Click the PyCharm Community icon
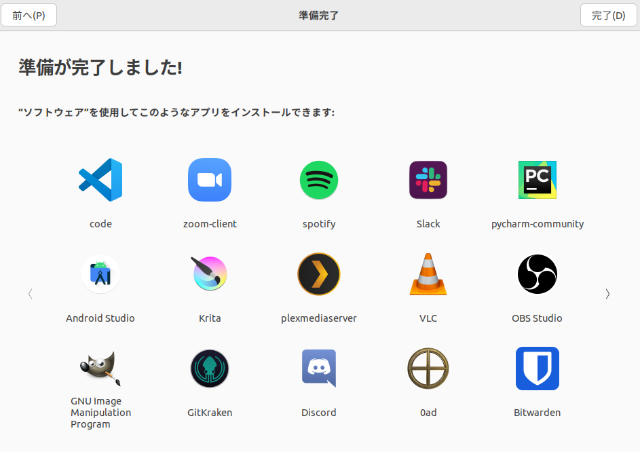640x452 pixels. coord(537,180)
